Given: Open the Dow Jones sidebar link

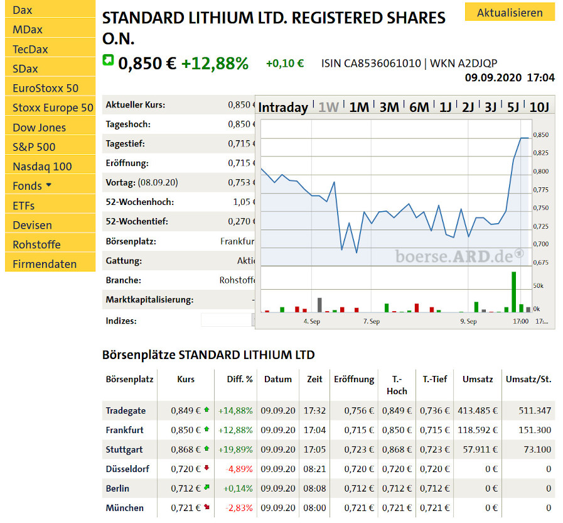Looking at the screenshot, I should point(39,128).
